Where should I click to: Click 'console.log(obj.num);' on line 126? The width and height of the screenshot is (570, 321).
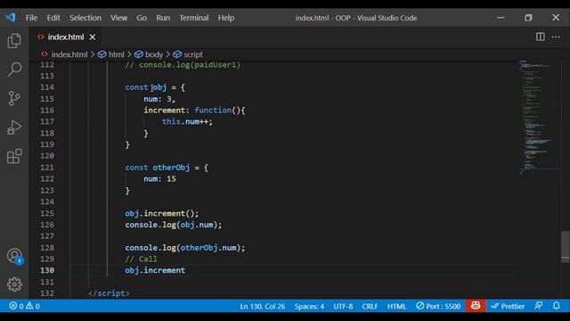click(174, 225)
